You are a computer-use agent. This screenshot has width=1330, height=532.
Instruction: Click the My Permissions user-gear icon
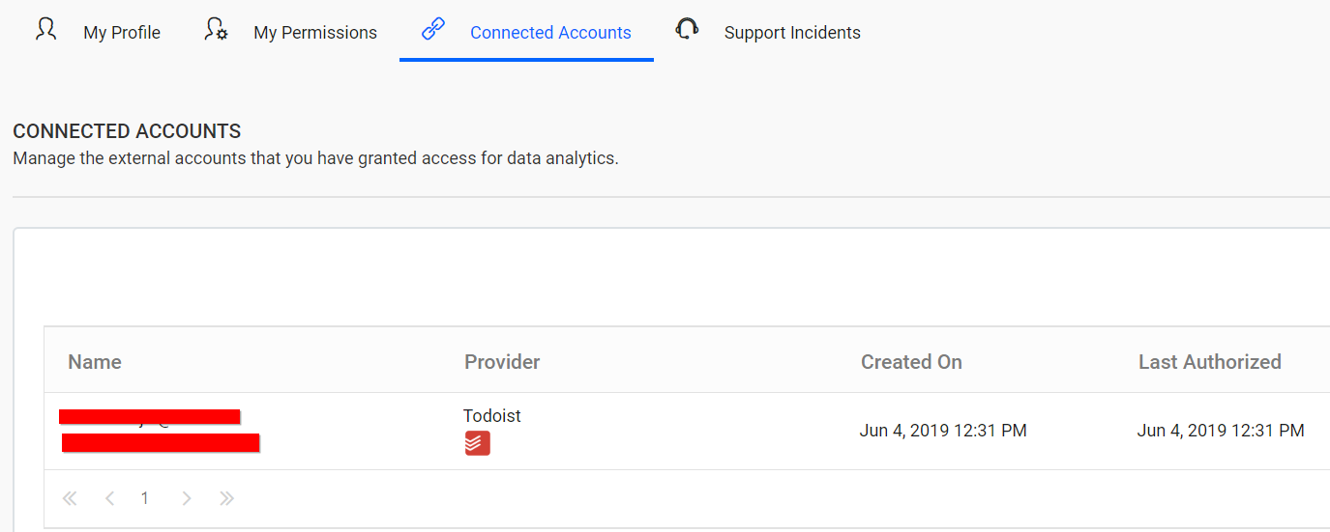[x=216, y=30]
